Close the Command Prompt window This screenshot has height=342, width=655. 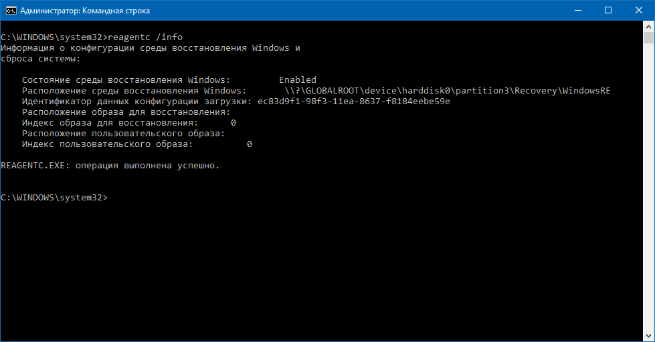tap(639, 10)
